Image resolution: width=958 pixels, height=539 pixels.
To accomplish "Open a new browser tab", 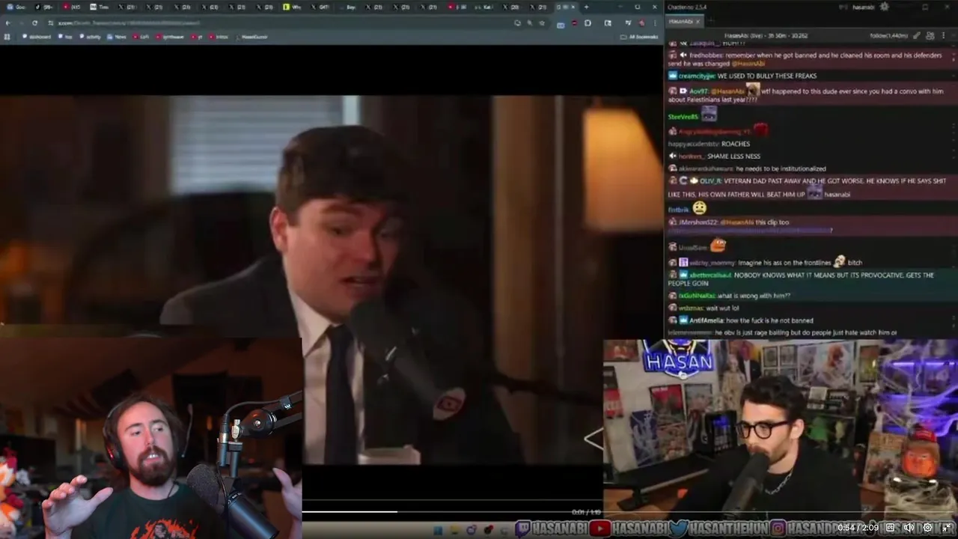I will pos(586,7).
